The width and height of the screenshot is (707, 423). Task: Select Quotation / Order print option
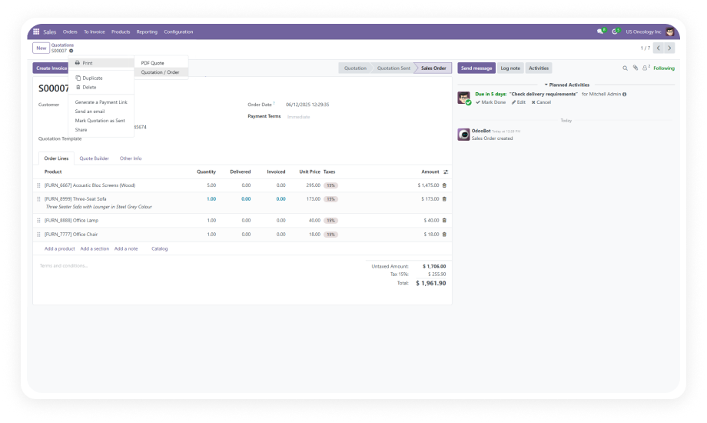pyautogui.click(x=160, y=72)
